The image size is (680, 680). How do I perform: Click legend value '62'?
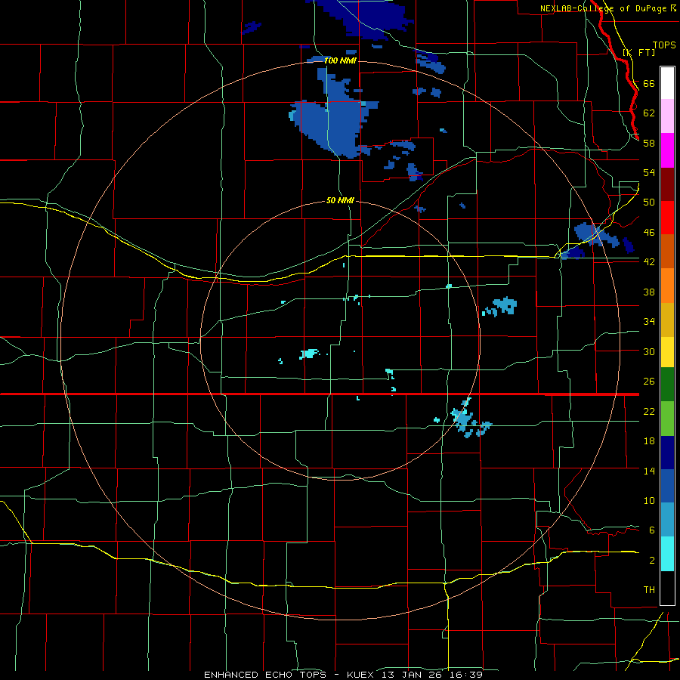[649, 113]
